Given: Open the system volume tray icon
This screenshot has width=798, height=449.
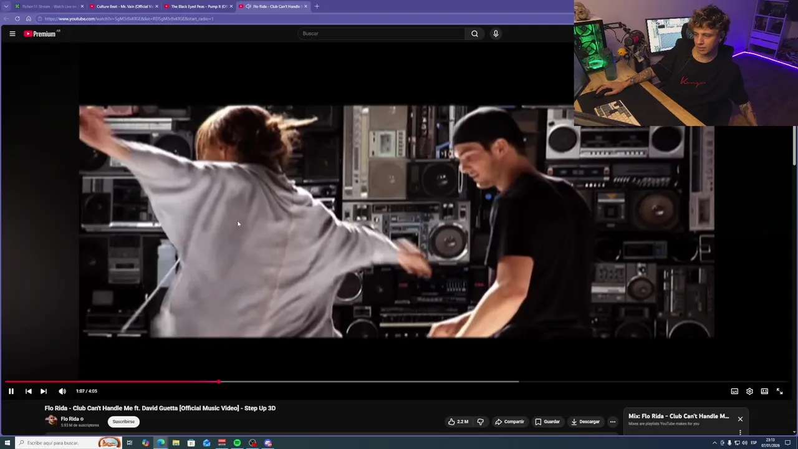Looking at the screenshot, I should click(744, 443).
